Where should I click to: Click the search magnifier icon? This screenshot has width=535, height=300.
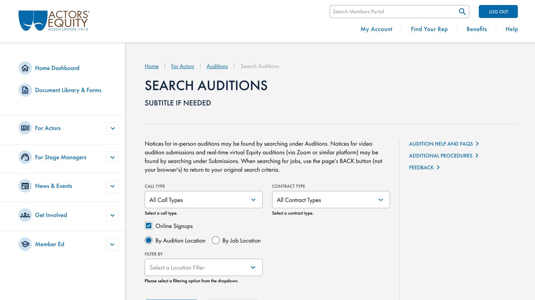(x=462, y=11)
